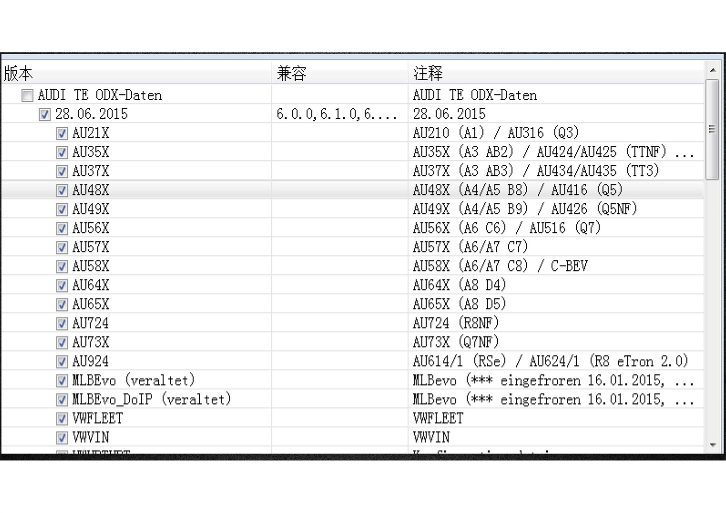Image resolution: width=726 pixels, height=513 pixels.
Task: Uncheck the AU57X checkbox
Action: coord(62,247)
